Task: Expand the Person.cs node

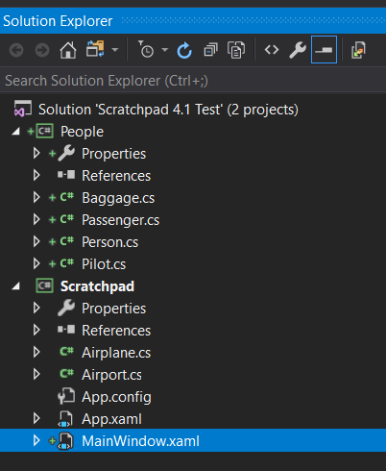Action: [36, 241]
